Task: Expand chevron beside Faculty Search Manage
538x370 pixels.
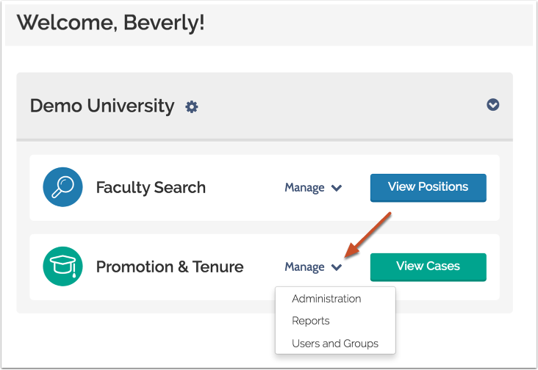Action: [337, 188]
